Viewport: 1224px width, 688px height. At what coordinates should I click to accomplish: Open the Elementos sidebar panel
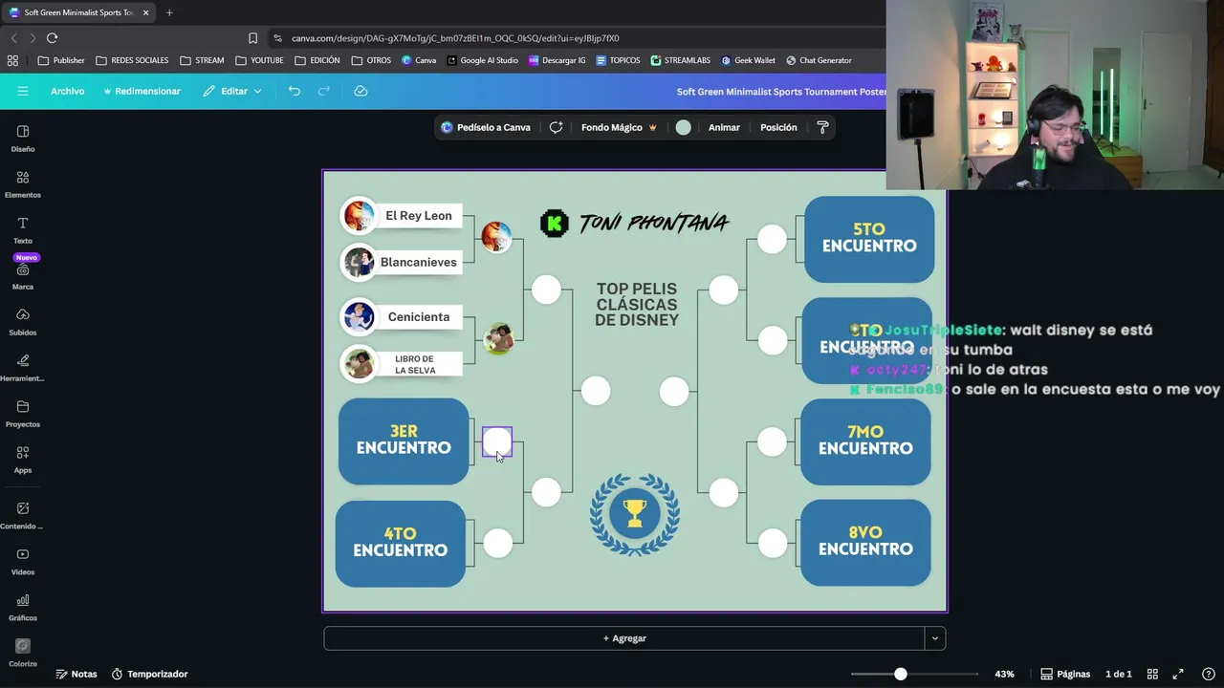point(23,184)
